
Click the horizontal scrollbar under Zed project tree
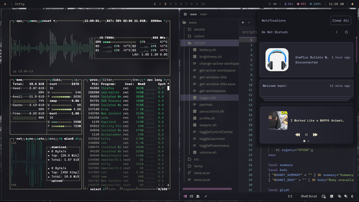tap(207, 189)
